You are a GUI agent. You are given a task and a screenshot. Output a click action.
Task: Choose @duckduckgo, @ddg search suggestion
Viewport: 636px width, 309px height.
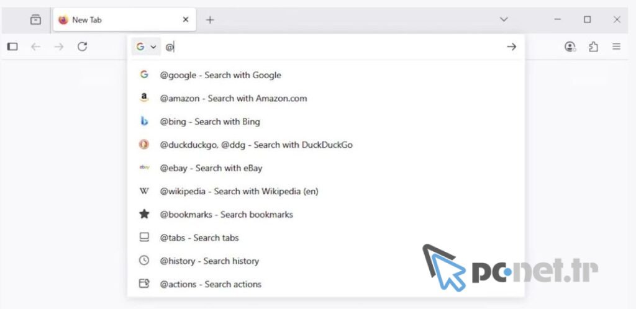pos(325,145)
